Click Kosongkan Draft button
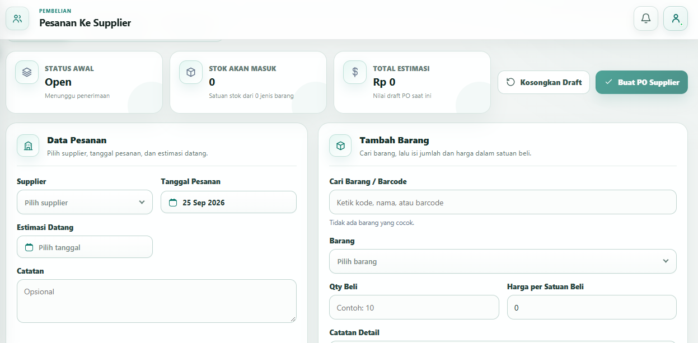This screenshot has height=343, width=698. click(x=544, y=82)
